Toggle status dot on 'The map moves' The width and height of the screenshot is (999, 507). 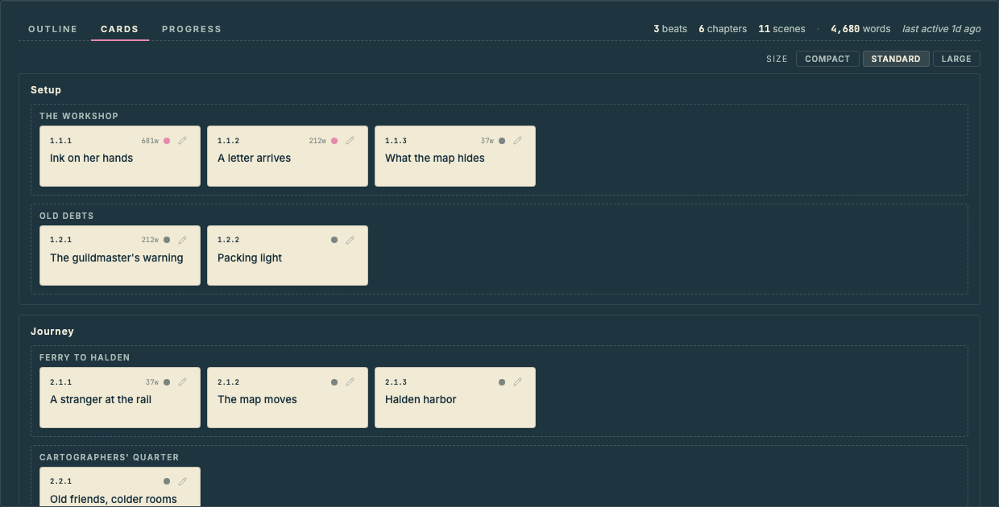point(334,381)
